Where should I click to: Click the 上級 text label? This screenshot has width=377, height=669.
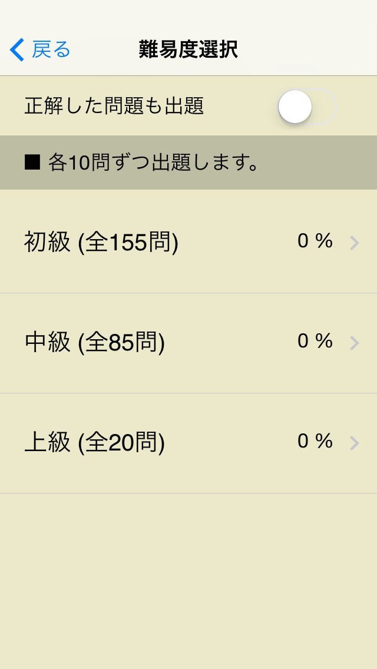[x=47, y=442]
